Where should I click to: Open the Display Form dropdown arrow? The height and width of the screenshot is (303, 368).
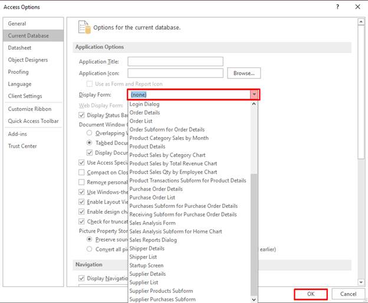[254, 95]
